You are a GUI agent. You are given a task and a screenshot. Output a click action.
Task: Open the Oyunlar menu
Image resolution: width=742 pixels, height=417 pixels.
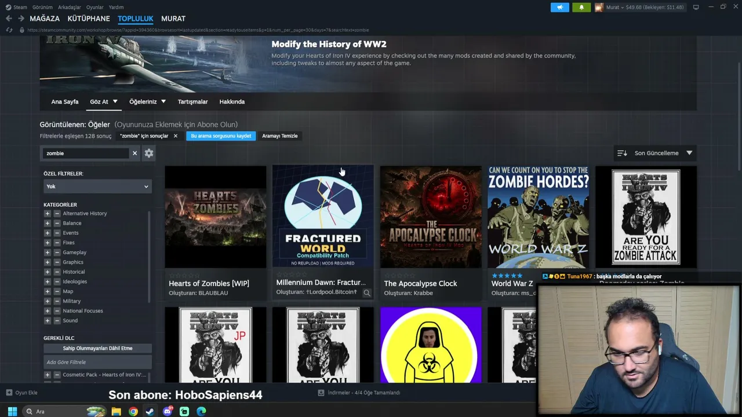tap(94, 8)
